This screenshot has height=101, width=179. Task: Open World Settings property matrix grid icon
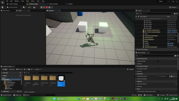pyautogui.click(x=175, y=56)
